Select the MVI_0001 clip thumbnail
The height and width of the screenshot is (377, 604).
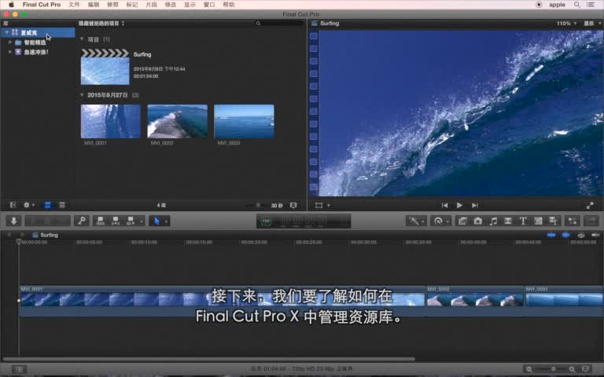pos(111,121)
